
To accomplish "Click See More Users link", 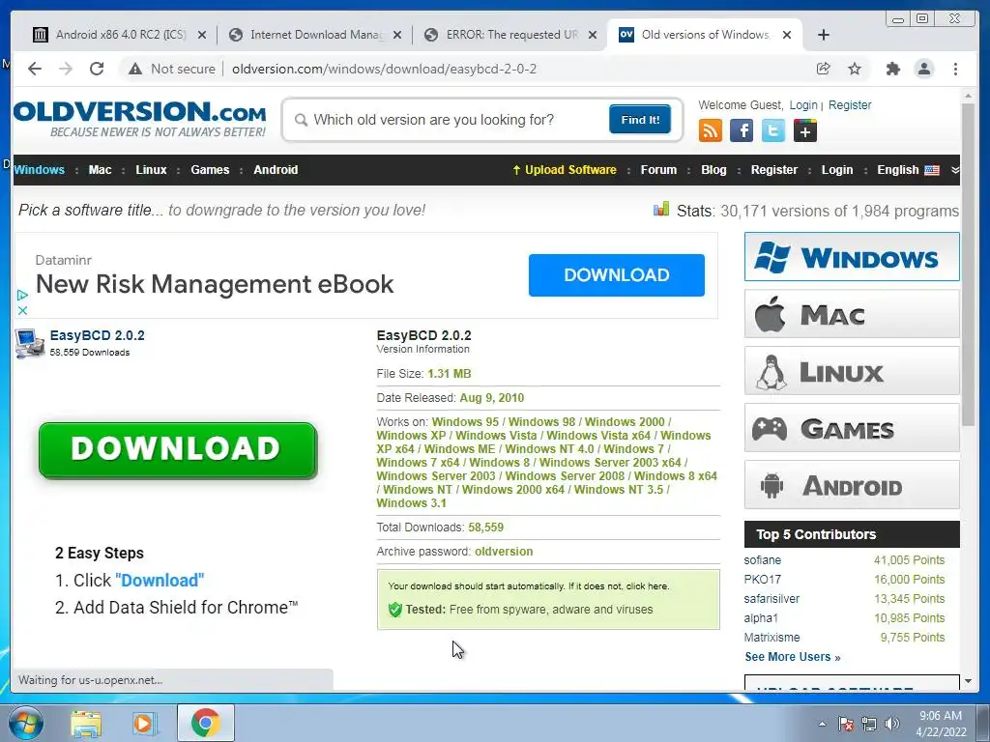I will click(793, 657).
